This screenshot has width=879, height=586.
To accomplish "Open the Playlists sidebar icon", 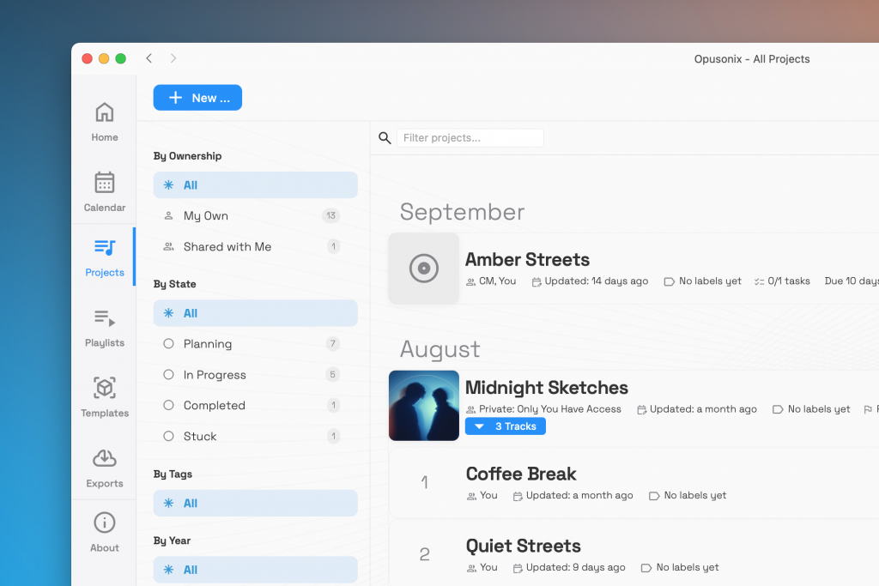I will 104,318.
